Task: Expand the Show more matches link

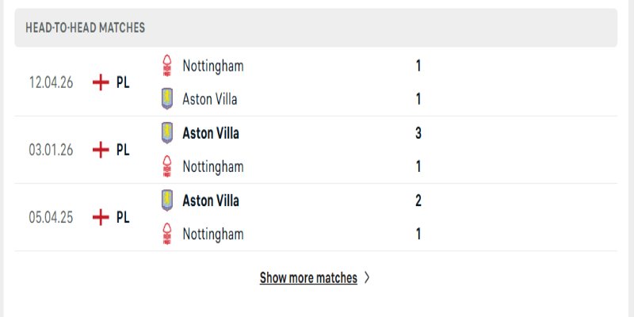Action: point(307,278)
